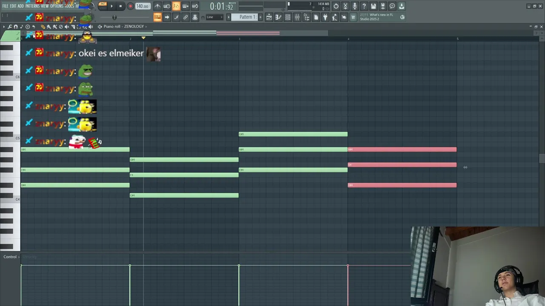
Task: Click the red A#4 note in bar 4
Action: (x=402, y=150)
